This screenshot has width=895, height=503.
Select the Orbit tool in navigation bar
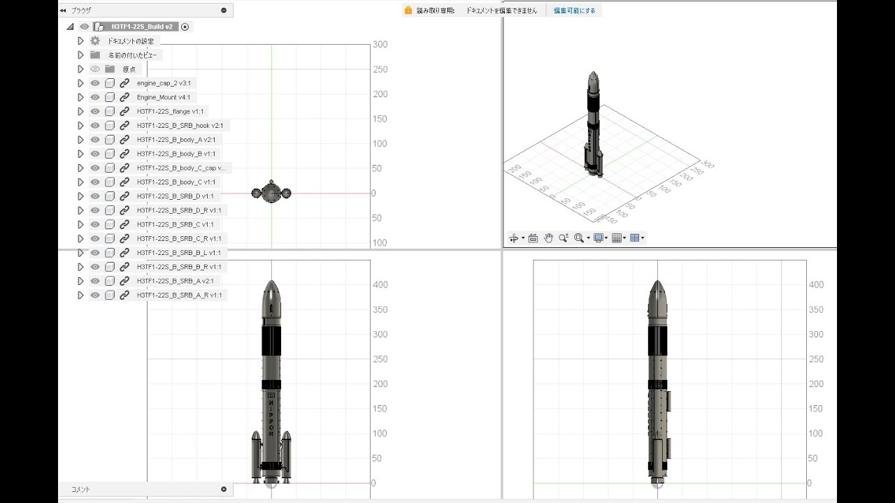513,238
